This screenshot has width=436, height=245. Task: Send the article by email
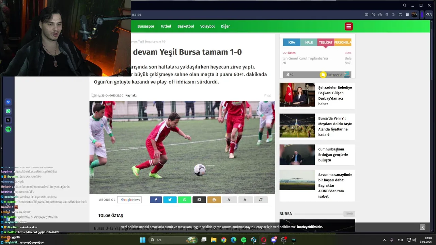pyautogui.click(x=199, y=200)
